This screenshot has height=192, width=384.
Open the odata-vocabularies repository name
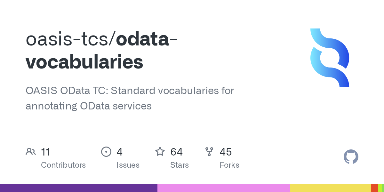(102, 51)
